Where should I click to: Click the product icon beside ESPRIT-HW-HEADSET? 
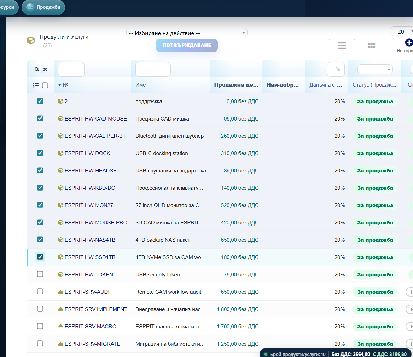coord(60,171)
